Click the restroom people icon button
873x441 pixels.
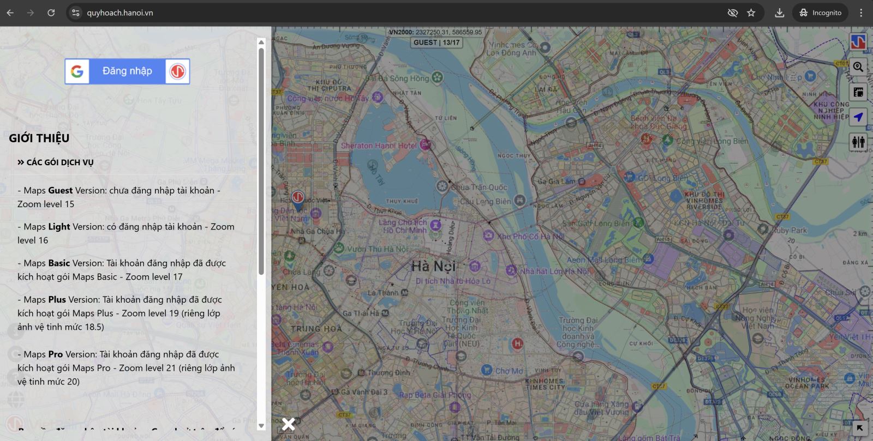pyautogui.click(x=858, y=142)
